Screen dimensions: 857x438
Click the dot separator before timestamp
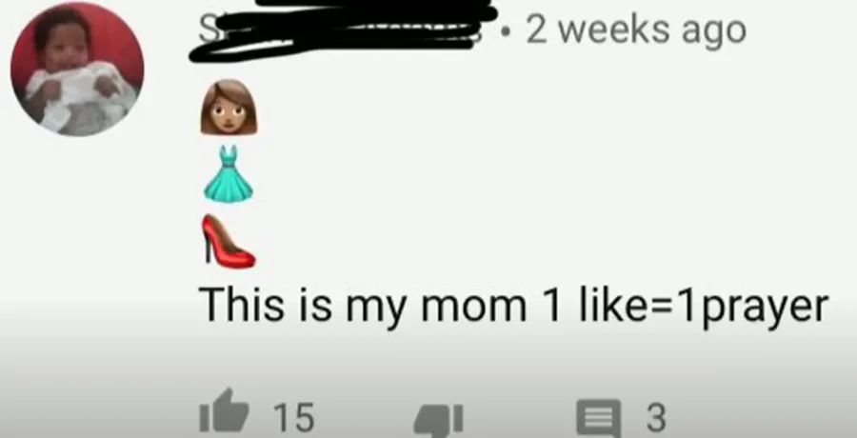click(508, 31)
